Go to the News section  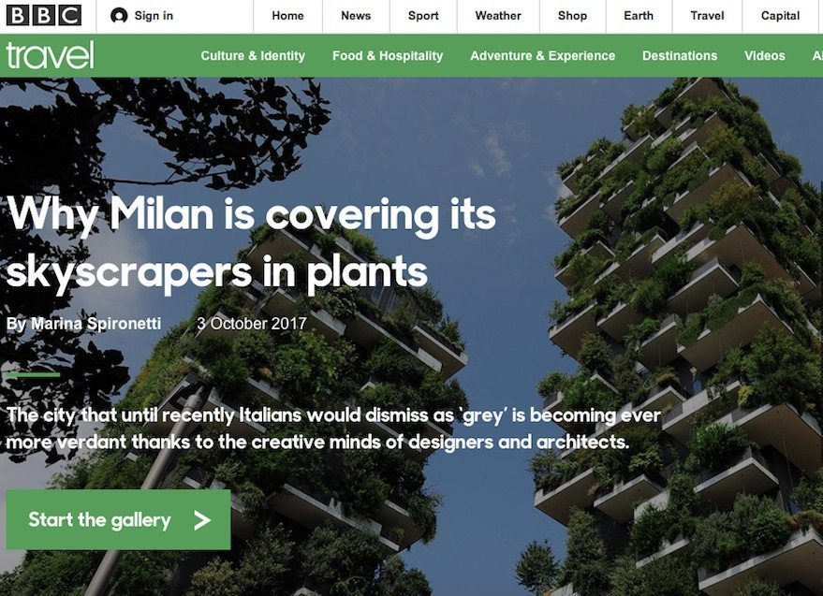tap(356, 16)
